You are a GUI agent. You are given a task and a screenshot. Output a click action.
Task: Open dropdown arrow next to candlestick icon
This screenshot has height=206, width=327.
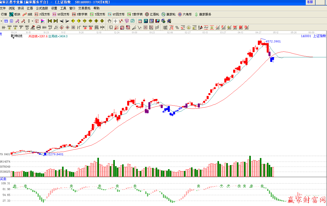32,21
